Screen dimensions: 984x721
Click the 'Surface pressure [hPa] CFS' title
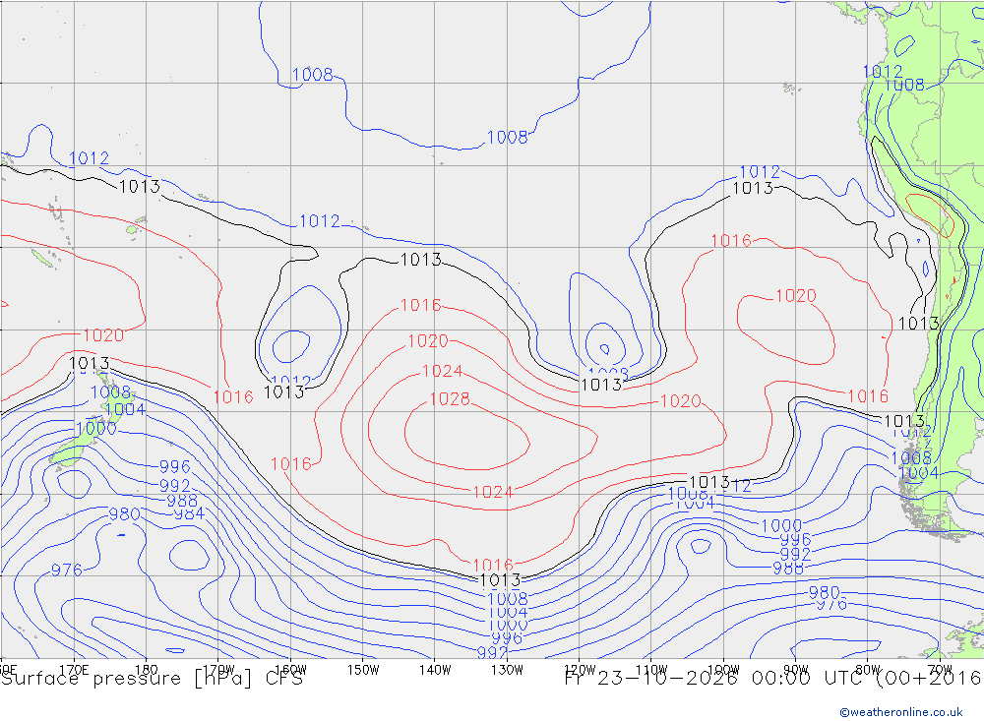pyautogui.click(x=152, y=679)
